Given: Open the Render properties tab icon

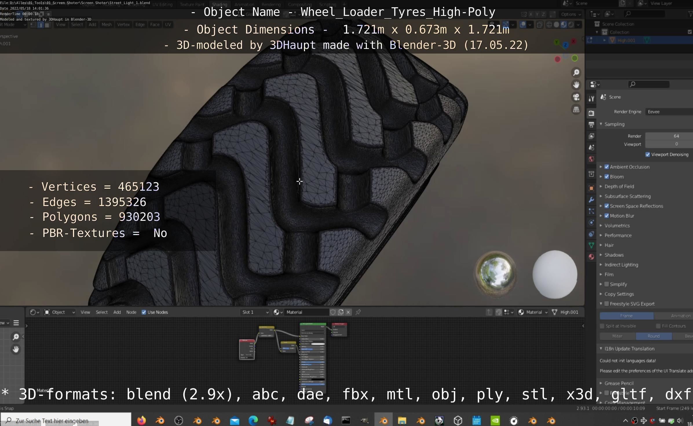Looking at the screenshot, I should pyautogui.click(x=591, y=113).
